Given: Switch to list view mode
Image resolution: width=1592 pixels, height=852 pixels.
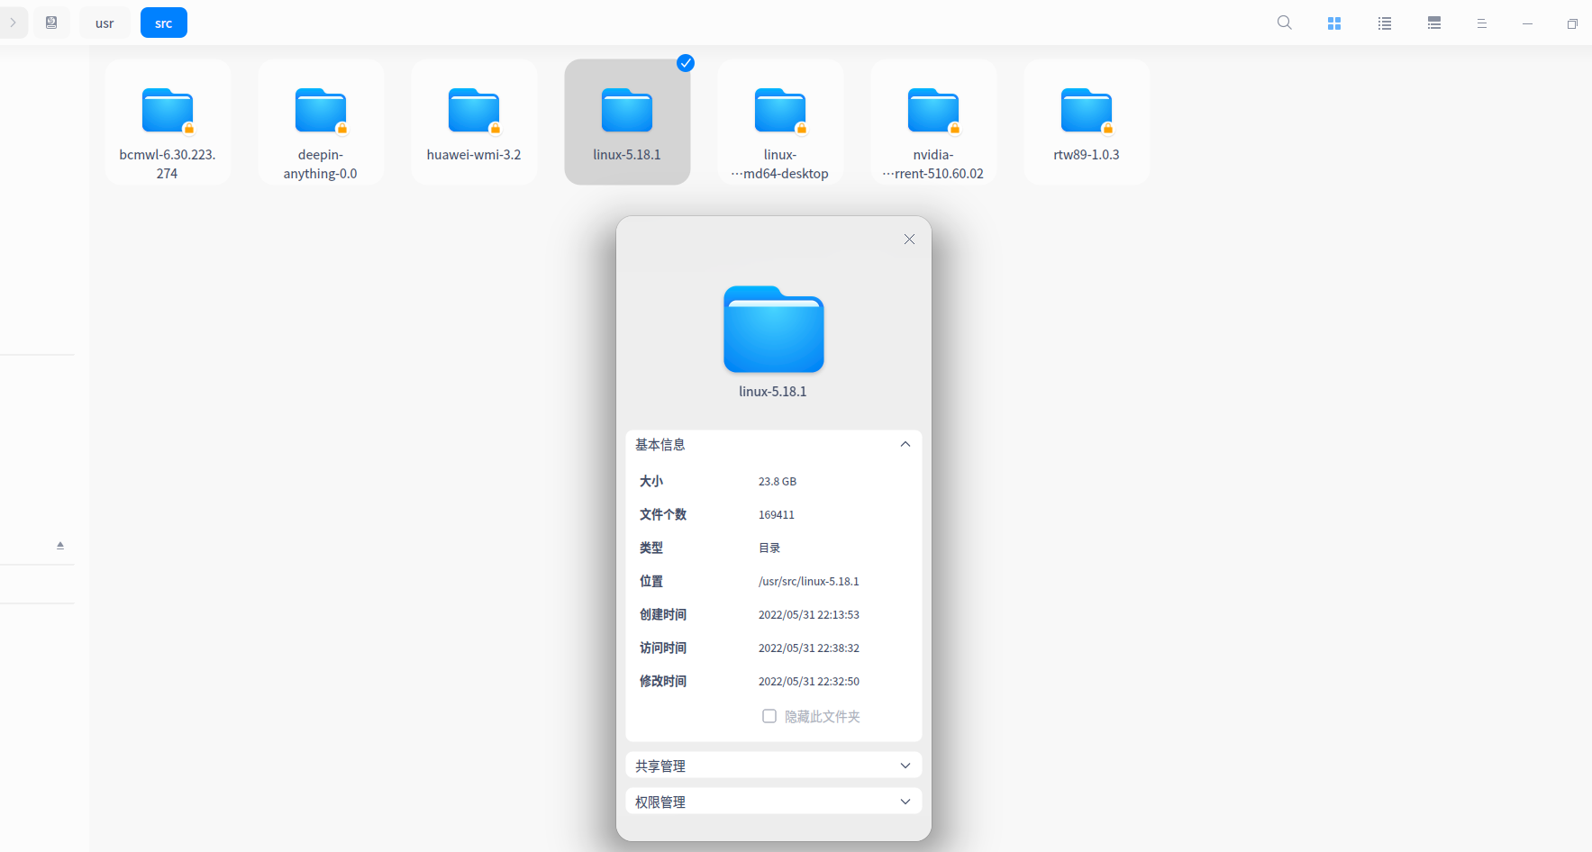Looking at the screenshot, I should [x=1384, y=23].
